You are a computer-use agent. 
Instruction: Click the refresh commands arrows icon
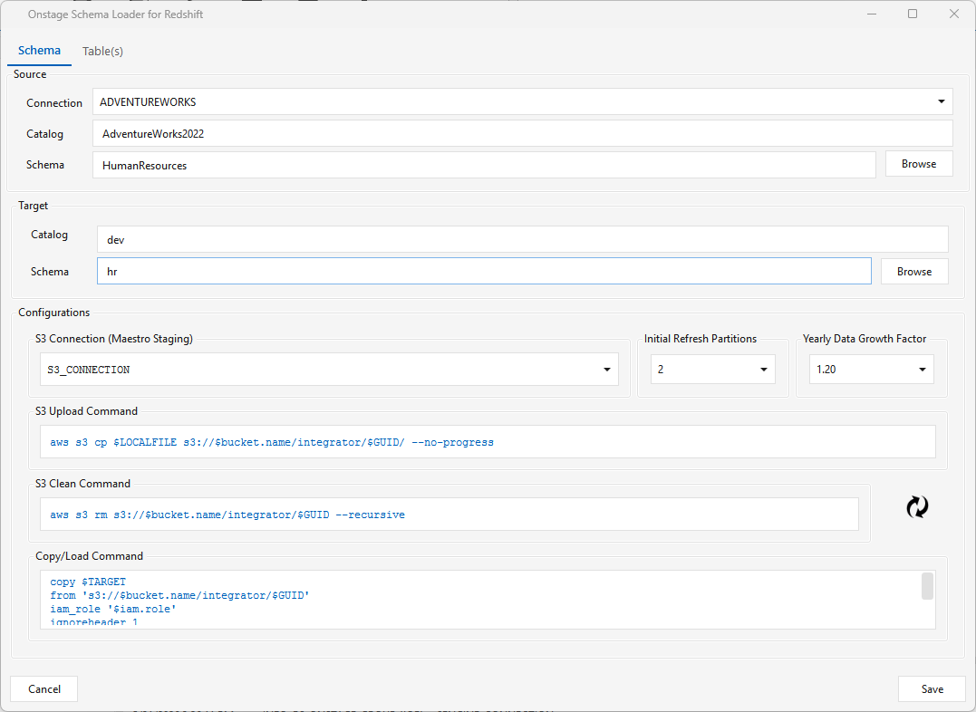tap(917, 506)
